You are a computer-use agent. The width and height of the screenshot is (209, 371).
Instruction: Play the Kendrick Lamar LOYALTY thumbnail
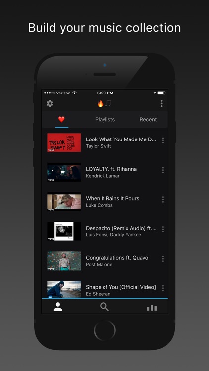(x=64, y=172)
